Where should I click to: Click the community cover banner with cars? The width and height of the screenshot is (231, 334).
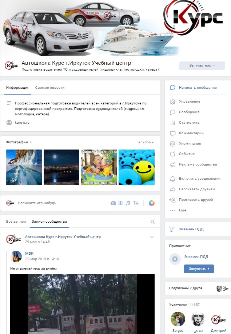pos(115,28)
